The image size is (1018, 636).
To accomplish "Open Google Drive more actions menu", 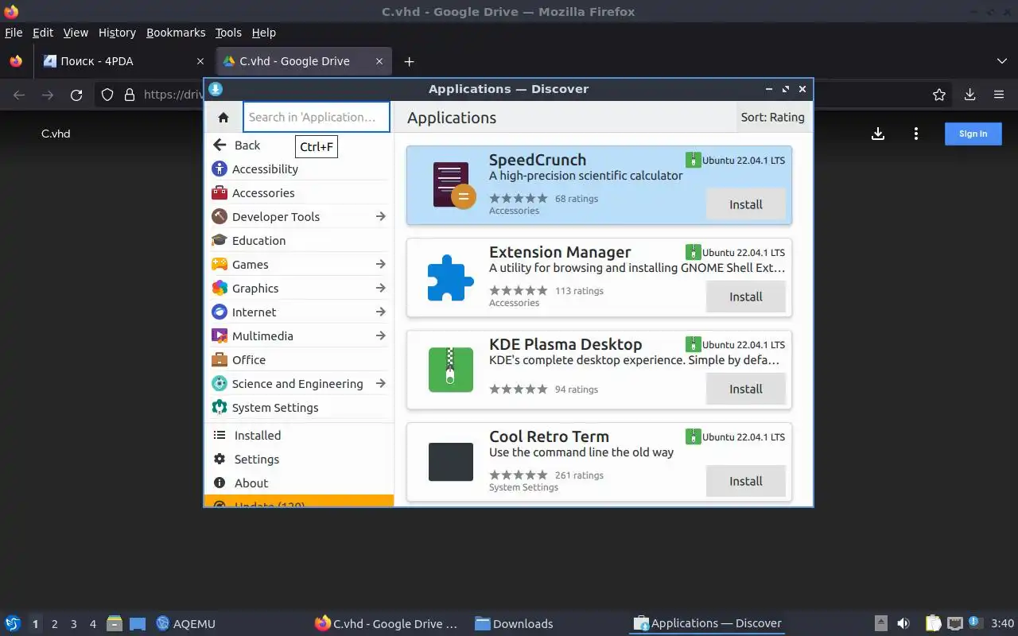I will coord(916,134).
